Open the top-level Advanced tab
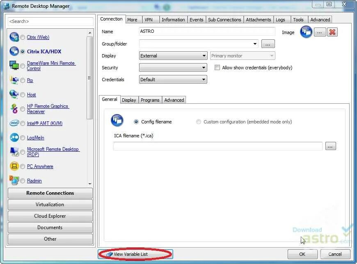This screenshot has width=357, height=264. coord(320,20)
